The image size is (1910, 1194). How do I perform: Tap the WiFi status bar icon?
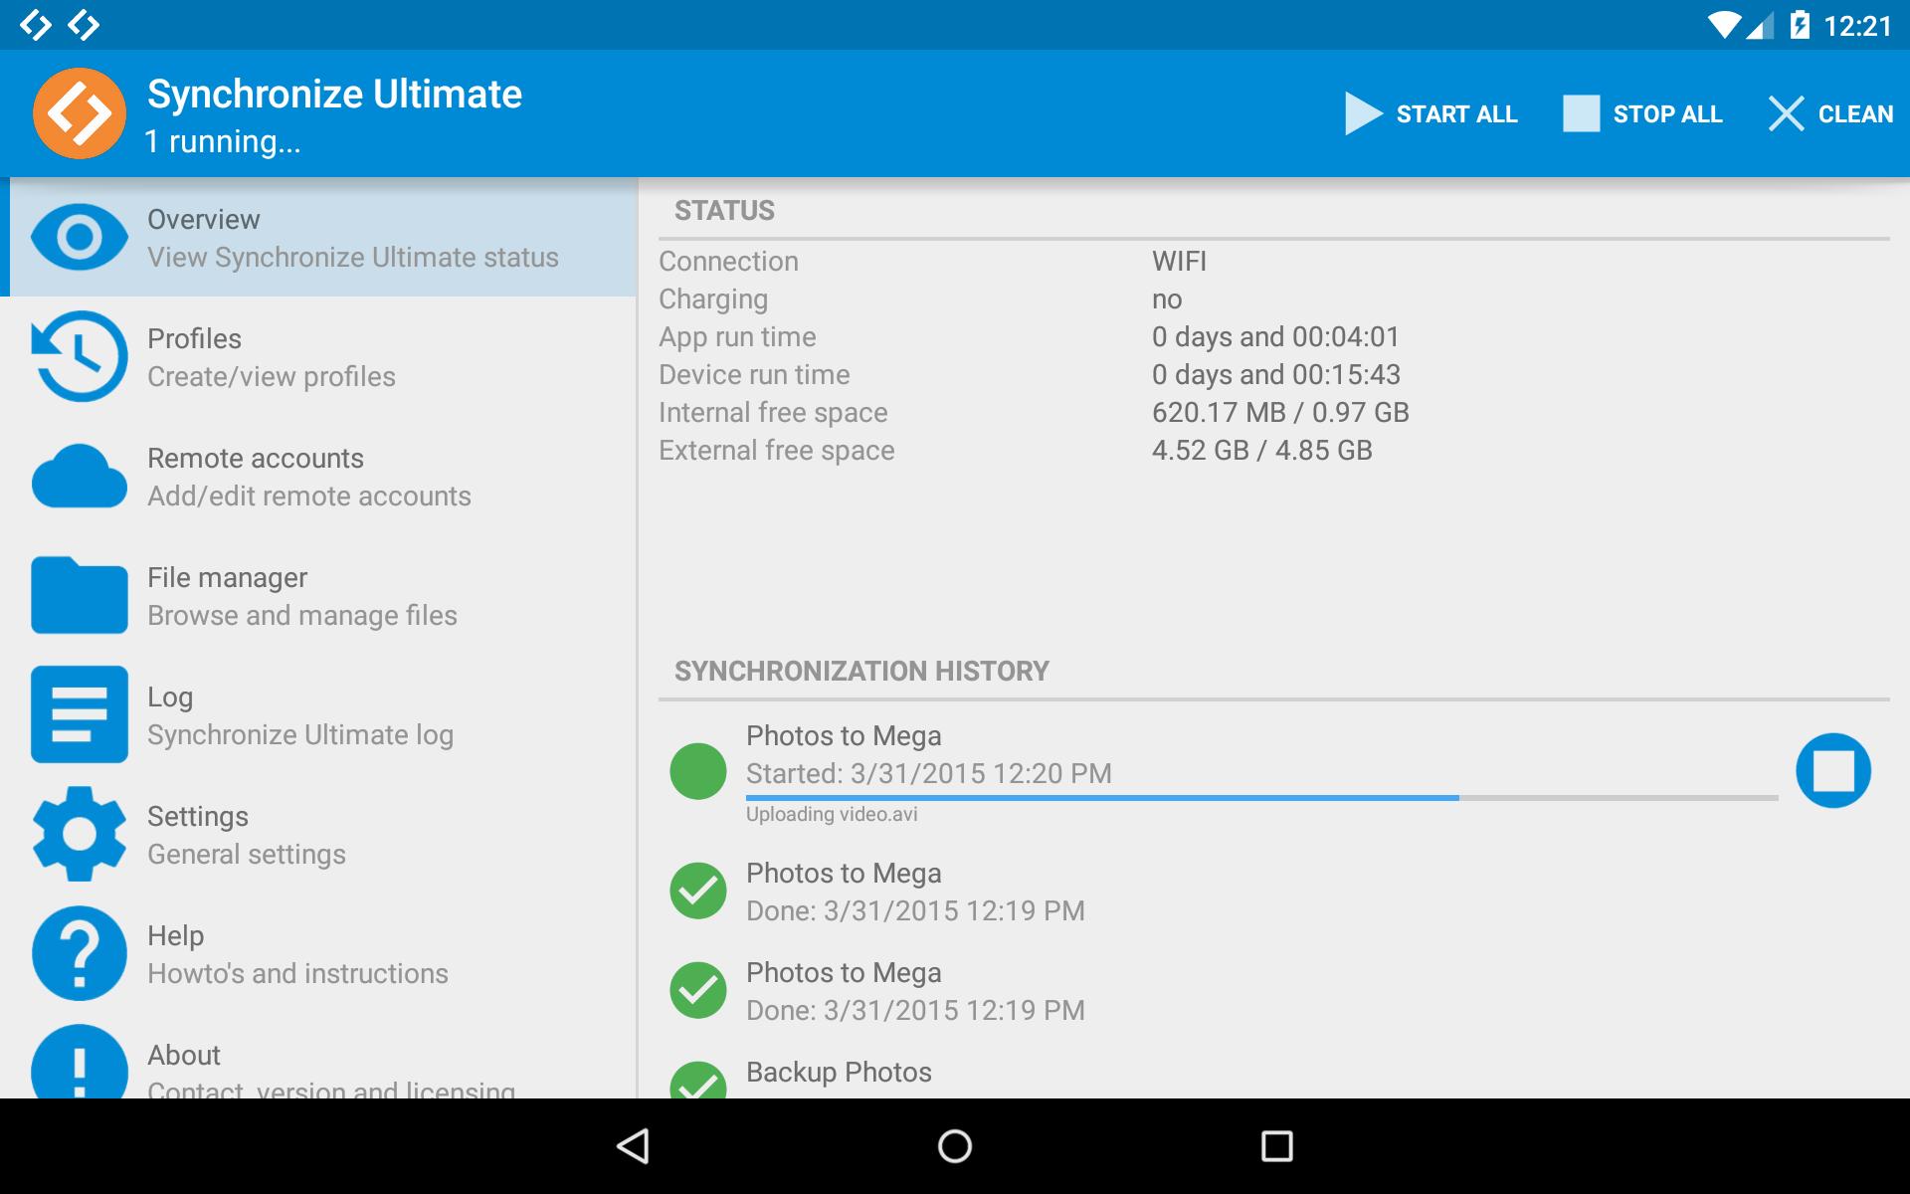click(x=1726, y=25)
